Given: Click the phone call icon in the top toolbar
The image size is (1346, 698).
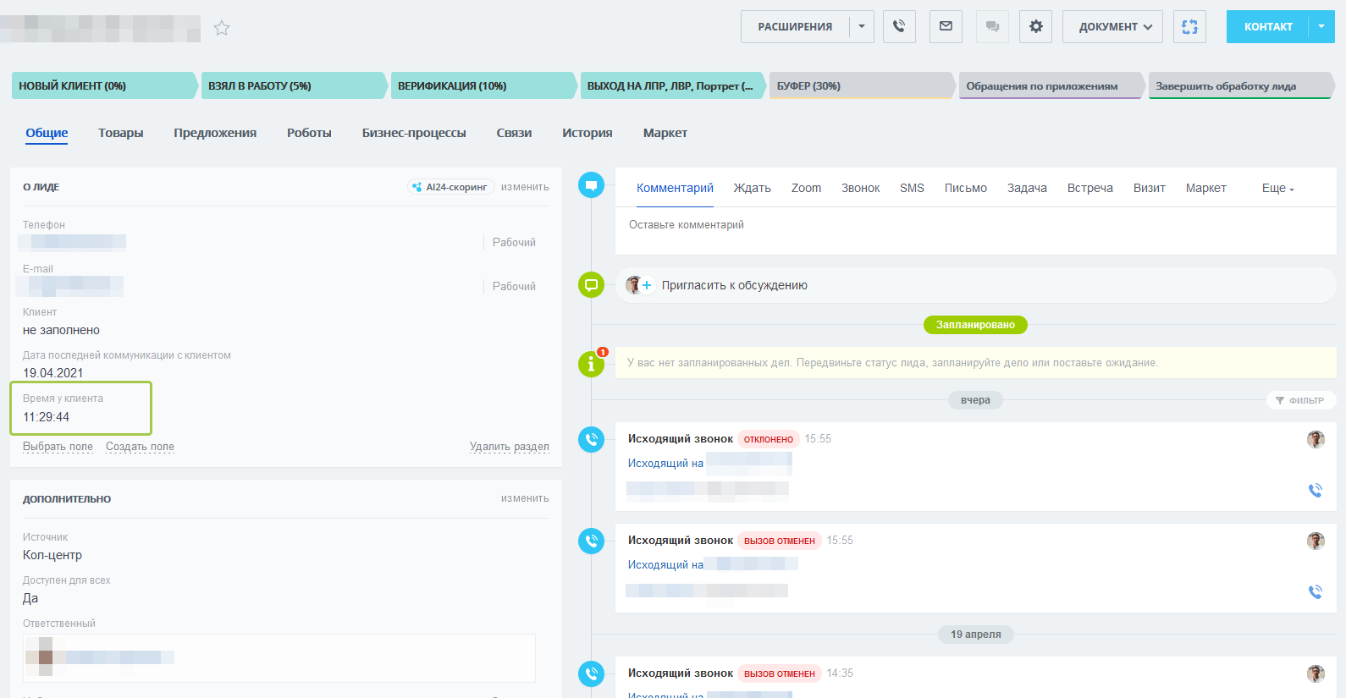Looking at the screenshot, I should (899, 27).
